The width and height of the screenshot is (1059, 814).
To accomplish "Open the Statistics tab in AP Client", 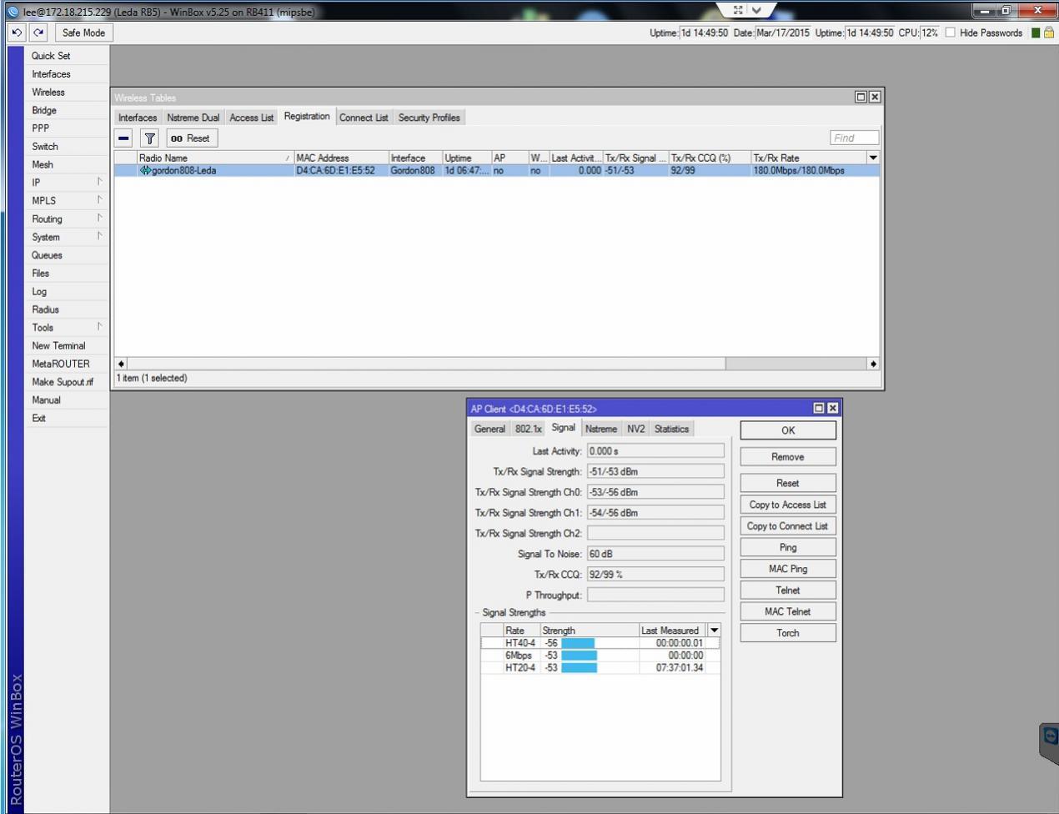I will [x=671, y=429].
